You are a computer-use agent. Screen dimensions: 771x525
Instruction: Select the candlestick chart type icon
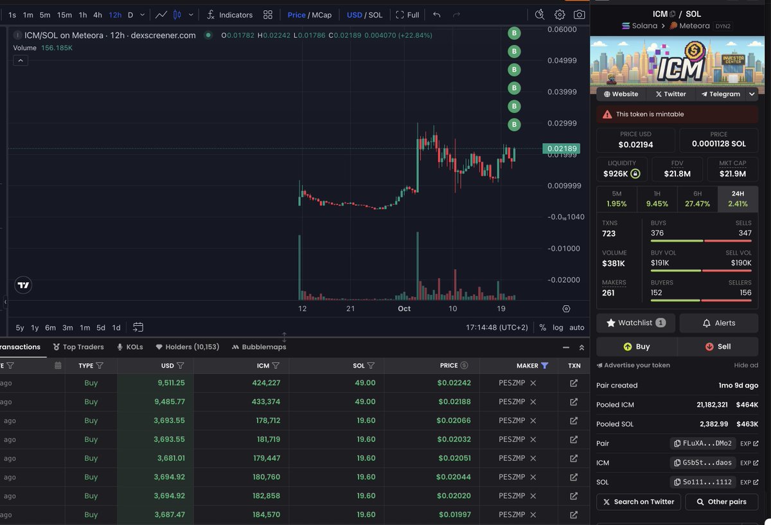[x=177, y=15]
